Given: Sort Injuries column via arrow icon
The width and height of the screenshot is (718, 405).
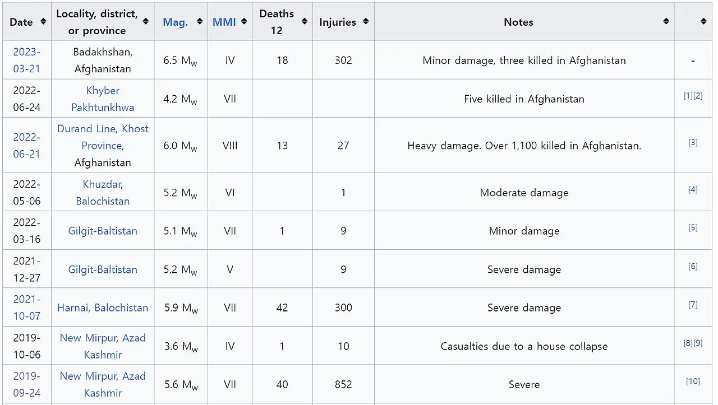Looking at the screenshot, I should [x=366, y=22].
